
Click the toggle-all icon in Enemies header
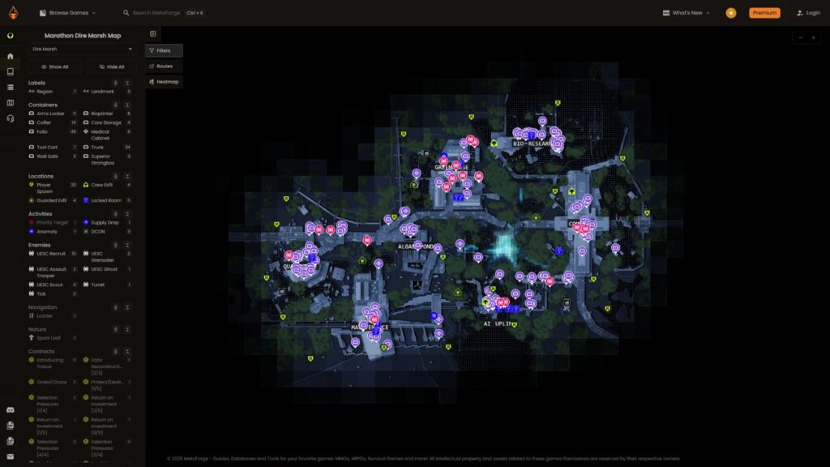pyautogui.click(x=116, y=245)
